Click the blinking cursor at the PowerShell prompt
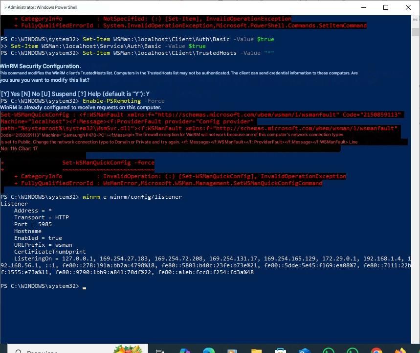Screen dimensions: 420x353 (84, 286)
